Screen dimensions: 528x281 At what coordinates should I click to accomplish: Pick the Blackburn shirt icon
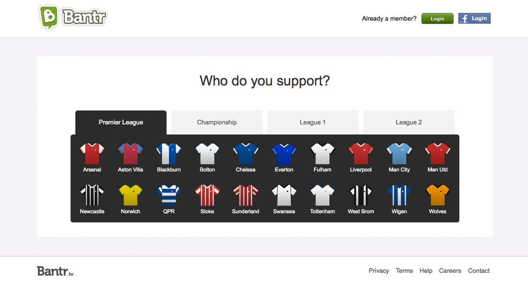point(168,154)
